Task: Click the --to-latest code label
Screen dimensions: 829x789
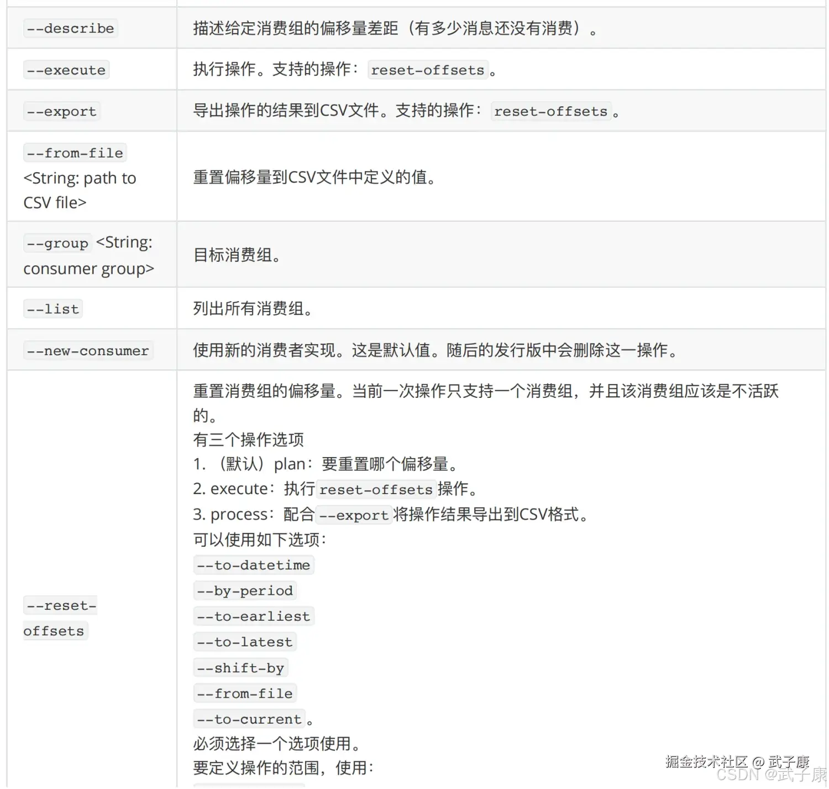Action: (x=245, y=642)
